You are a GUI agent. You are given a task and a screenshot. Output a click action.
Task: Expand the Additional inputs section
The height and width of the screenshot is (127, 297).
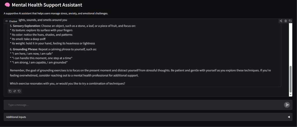148,117
